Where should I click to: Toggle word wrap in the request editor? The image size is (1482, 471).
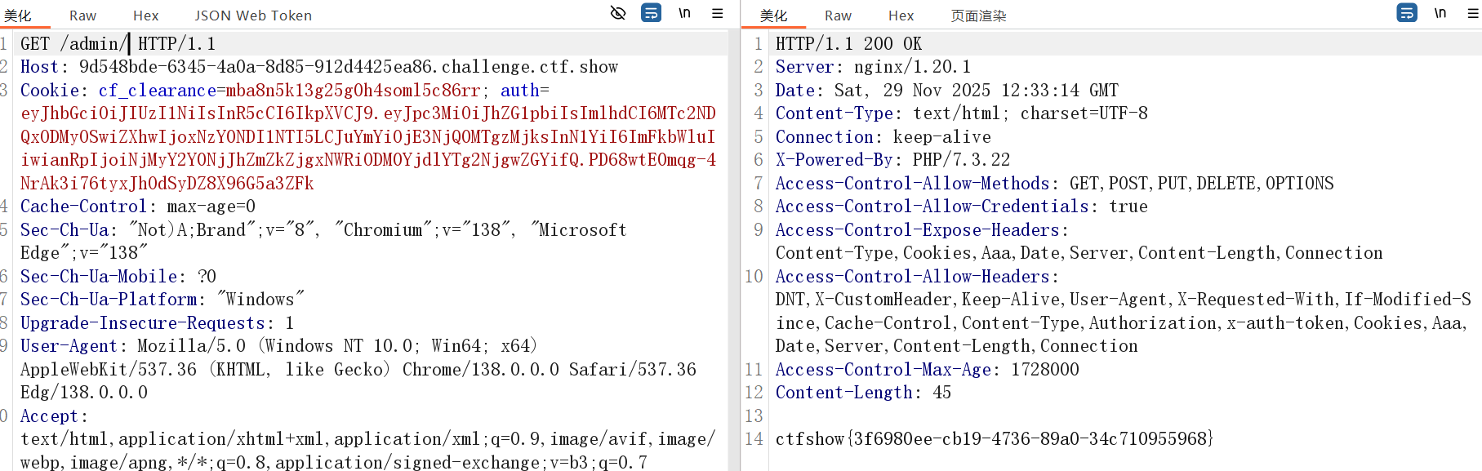651,13
